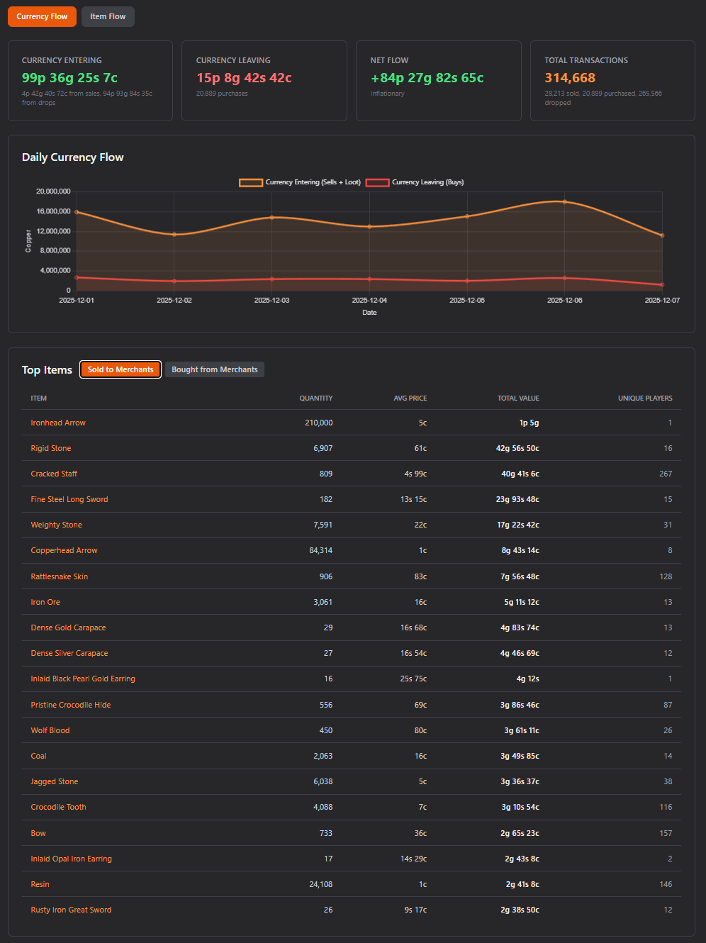This screenshot has height=943, width=706.
Task: Open the Crocodile Tooth item link
Action: 59,807
